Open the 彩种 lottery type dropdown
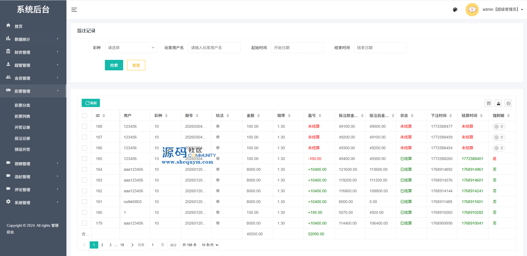The height and width of the screenshot is (256, 527). click(131, 48)
